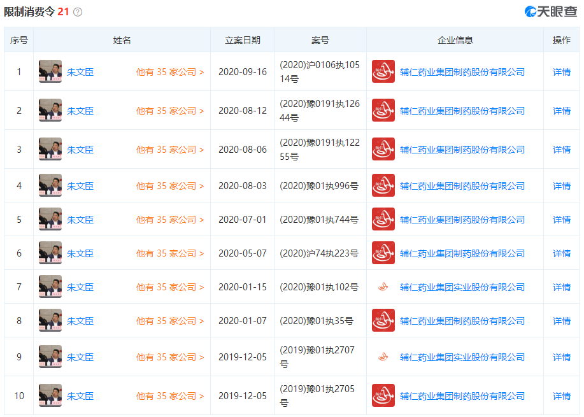This screenshot has width=584, height=417.
Task: Click company logo in row 10 (豫01执2705号)
Action: coord(383,396)
